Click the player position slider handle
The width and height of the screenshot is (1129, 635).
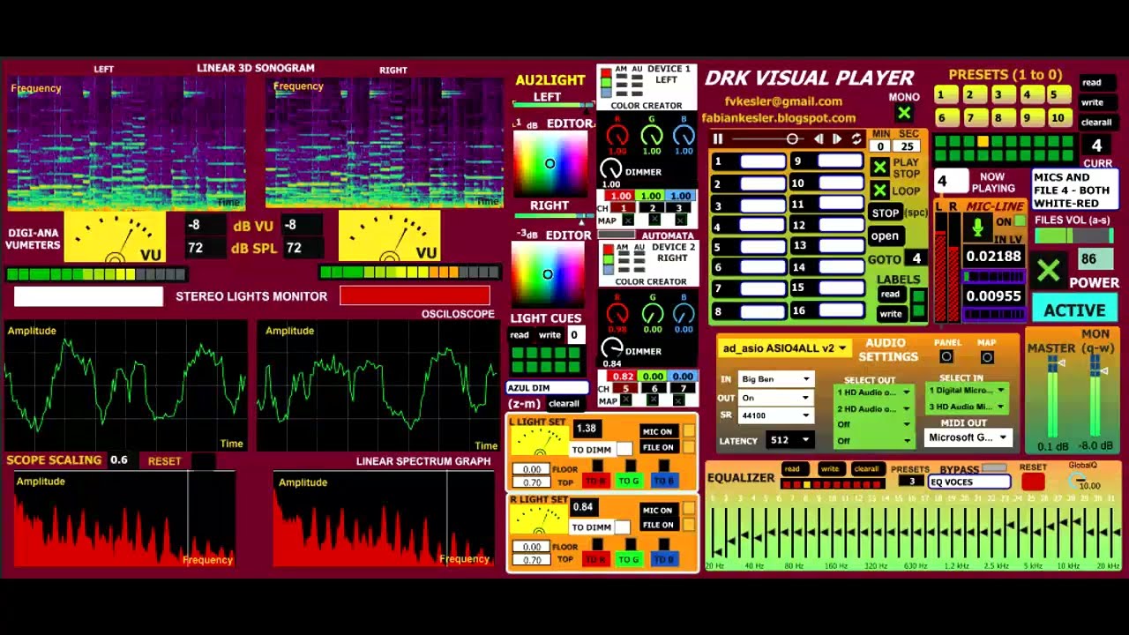pyautogui.click(x=792, y=139)
